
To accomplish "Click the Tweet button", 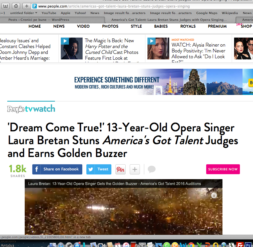I will [x=99, y=169].
